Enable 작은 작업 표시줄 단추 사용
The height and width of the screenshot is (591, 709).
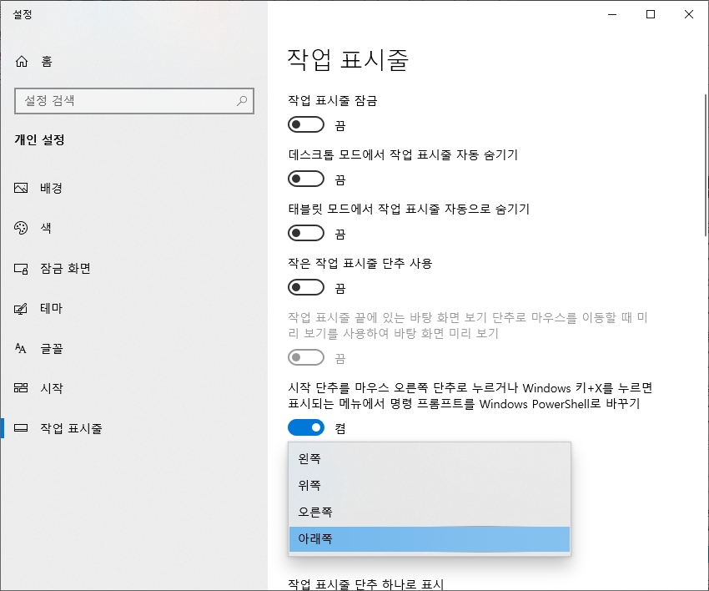pos(306,288)
